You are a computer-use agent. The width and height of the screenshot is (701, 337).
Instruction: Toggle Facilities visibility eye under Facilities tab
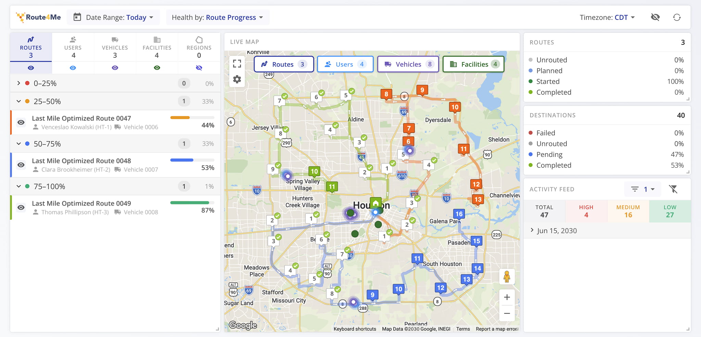pyautogui.click(x=157, y=68)
